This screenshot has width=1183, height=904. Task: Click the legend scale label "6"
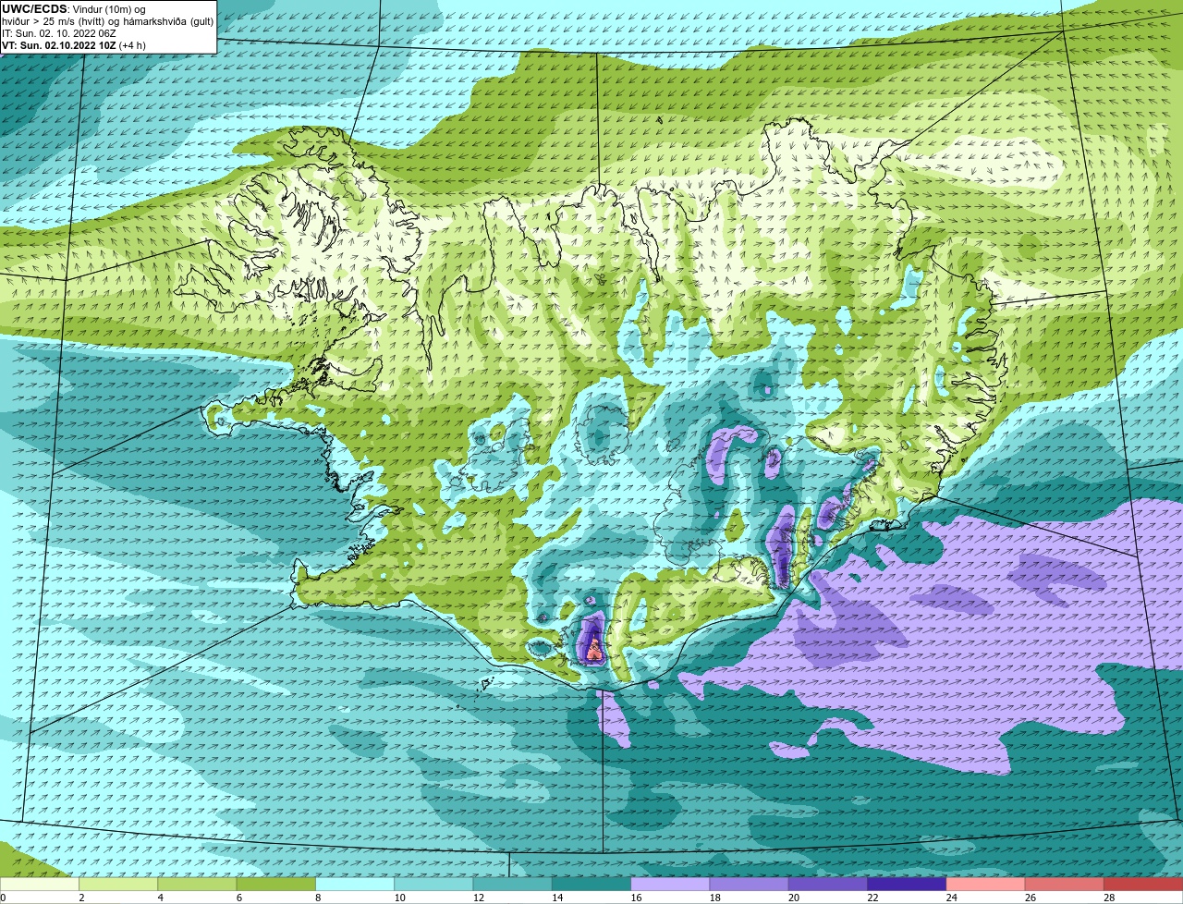tap(238, 898)
